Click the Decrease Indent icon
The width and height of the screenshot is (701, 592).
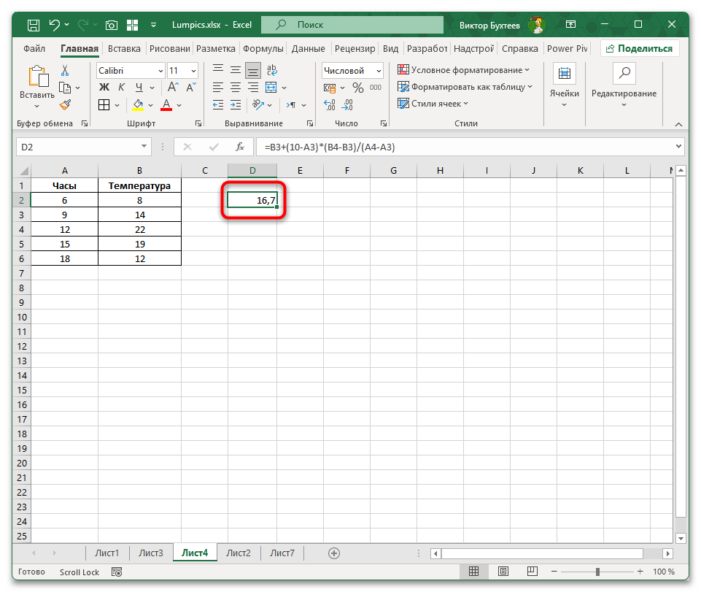(217, 104)
